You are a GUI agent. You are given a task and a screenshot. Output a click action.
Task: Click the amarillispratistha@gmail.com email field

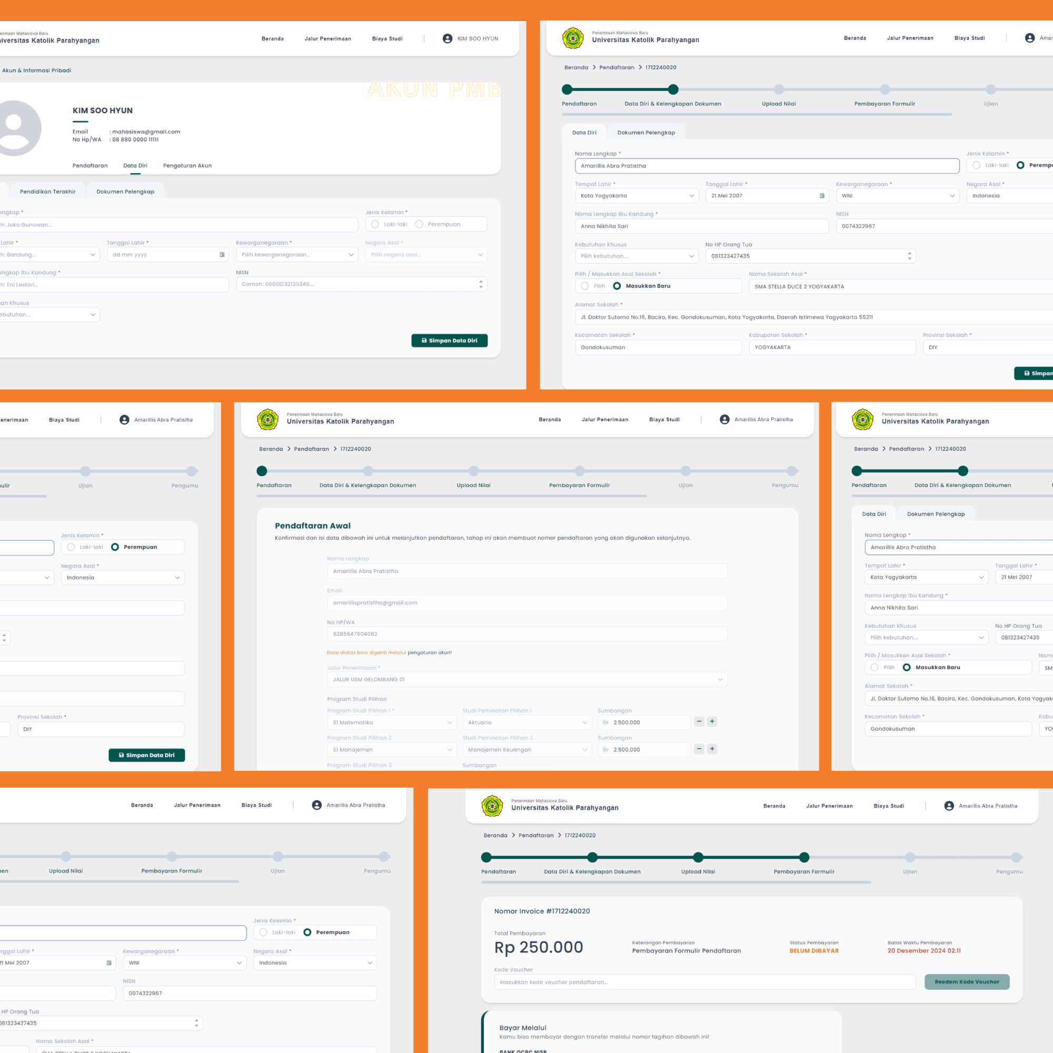coord(527,603)
